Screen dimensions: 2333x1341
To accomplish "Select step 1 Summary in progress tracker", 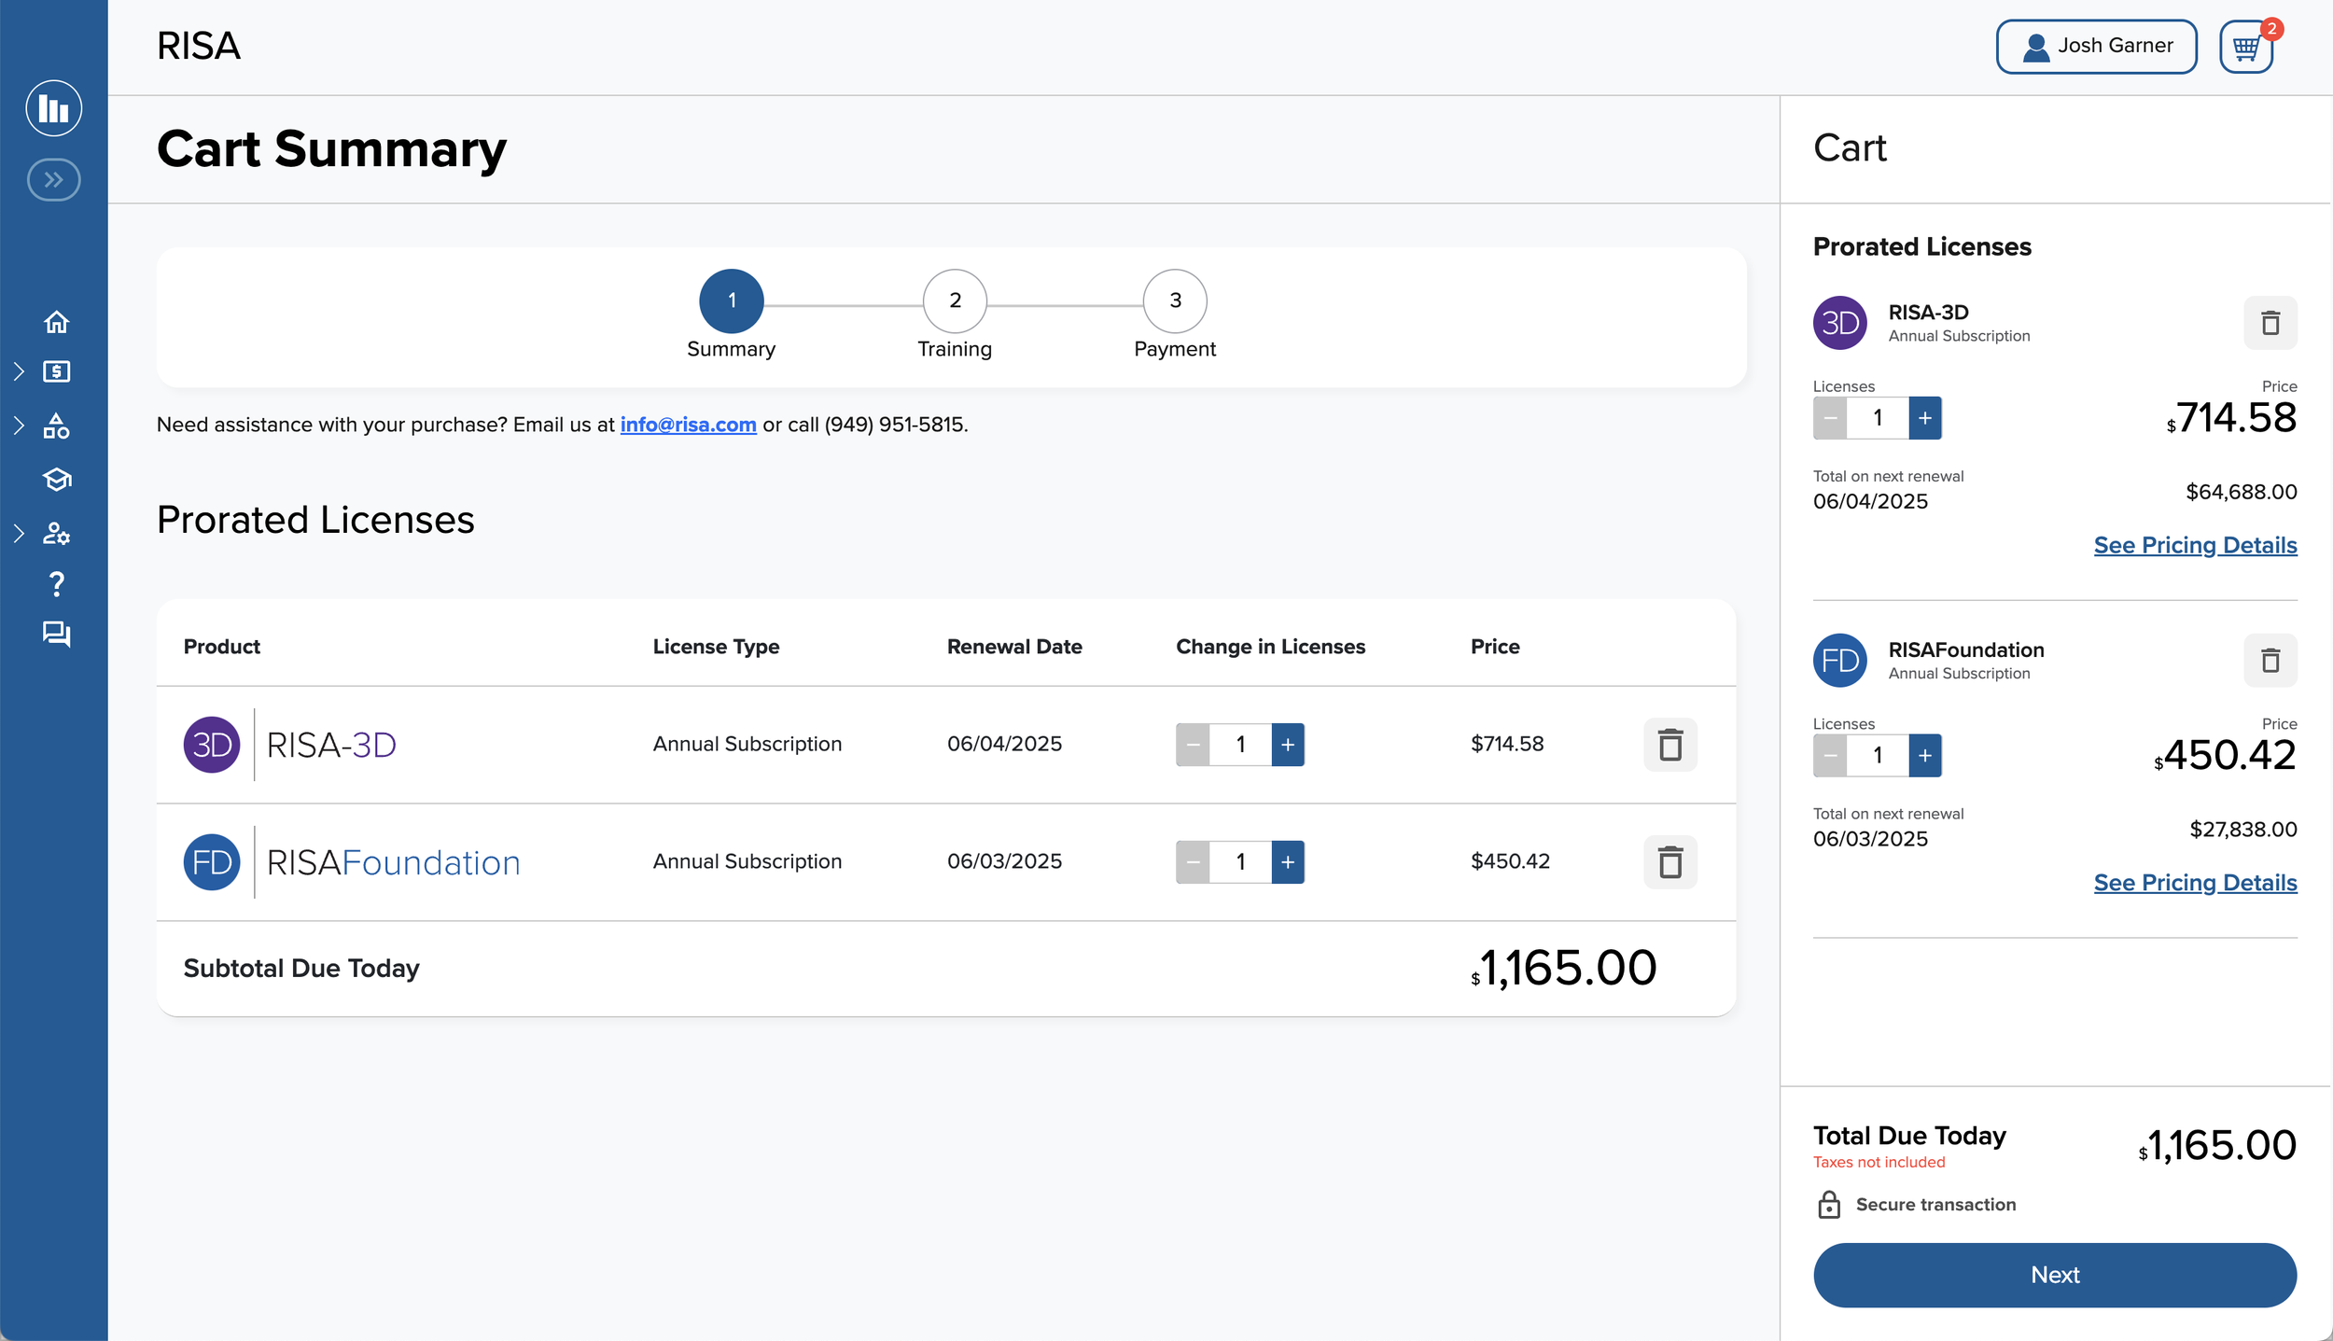I will point(732,301).
